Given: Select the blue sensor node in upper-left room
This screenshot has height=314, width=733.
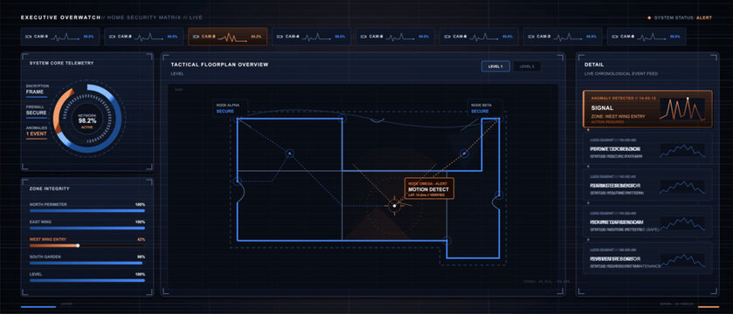Looking at the screenshot, I should pos(289,153).
